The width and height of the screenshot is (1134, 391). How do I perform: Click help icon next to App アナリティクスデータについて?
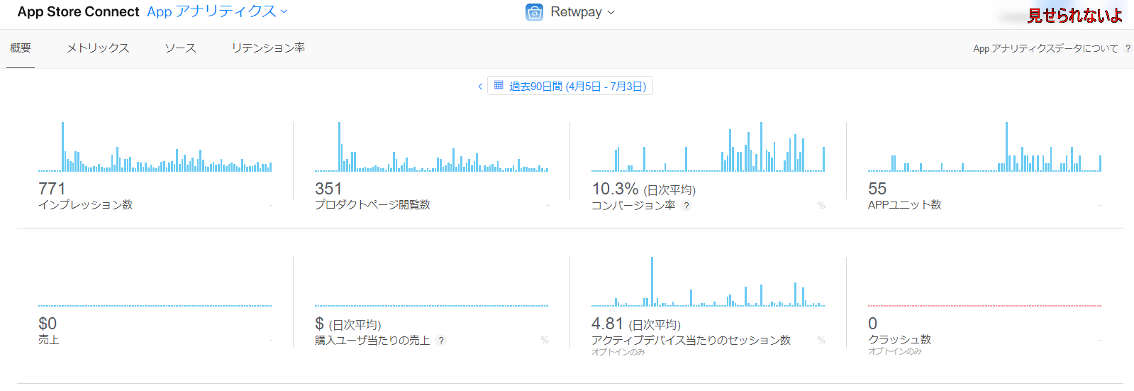pos(1128,48)
